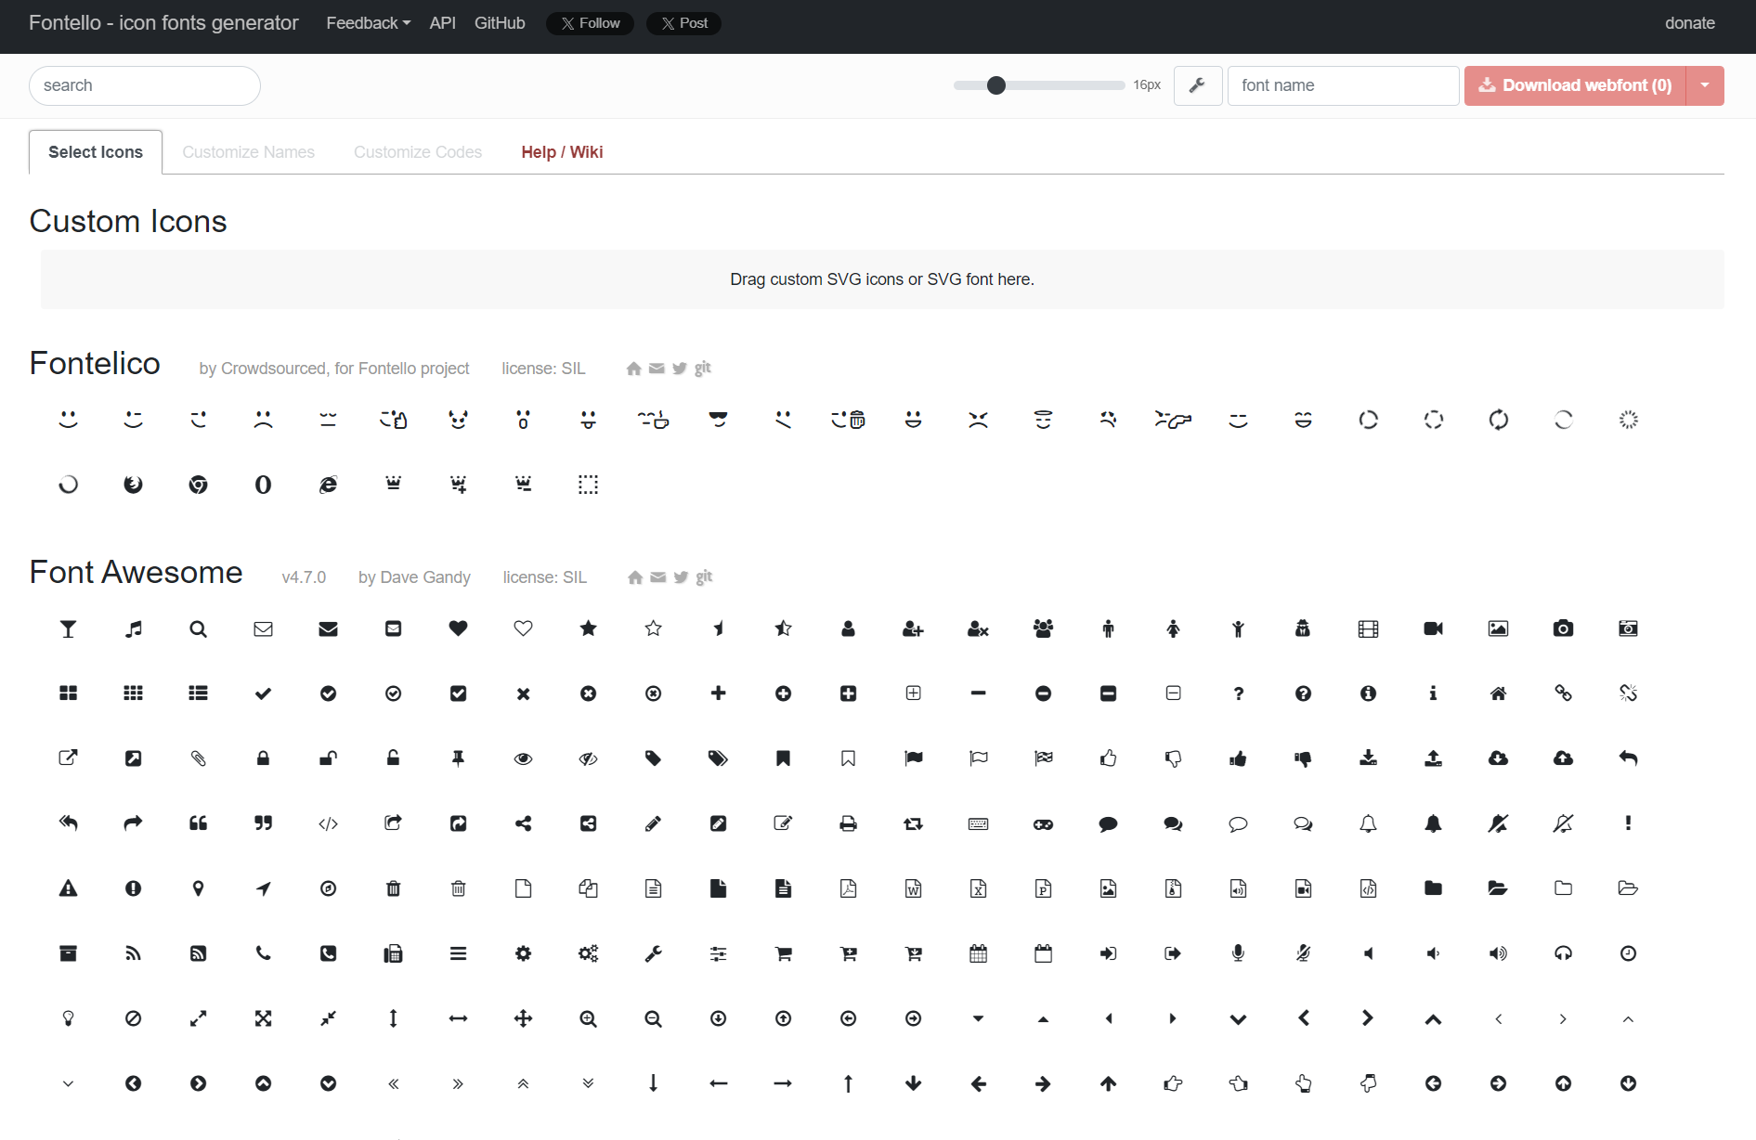Select the Internet Explorer icon

coord(329,485)
